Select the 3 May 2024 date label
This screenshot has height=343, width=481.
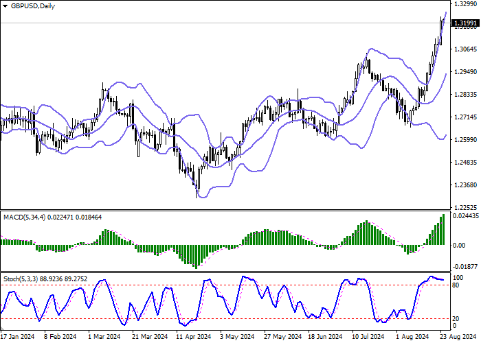pos(238,337)
